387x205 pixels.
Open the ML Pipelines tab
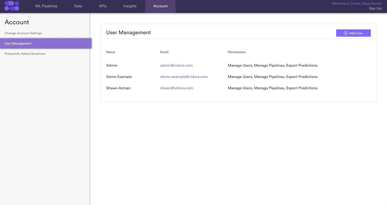(46, 6)
